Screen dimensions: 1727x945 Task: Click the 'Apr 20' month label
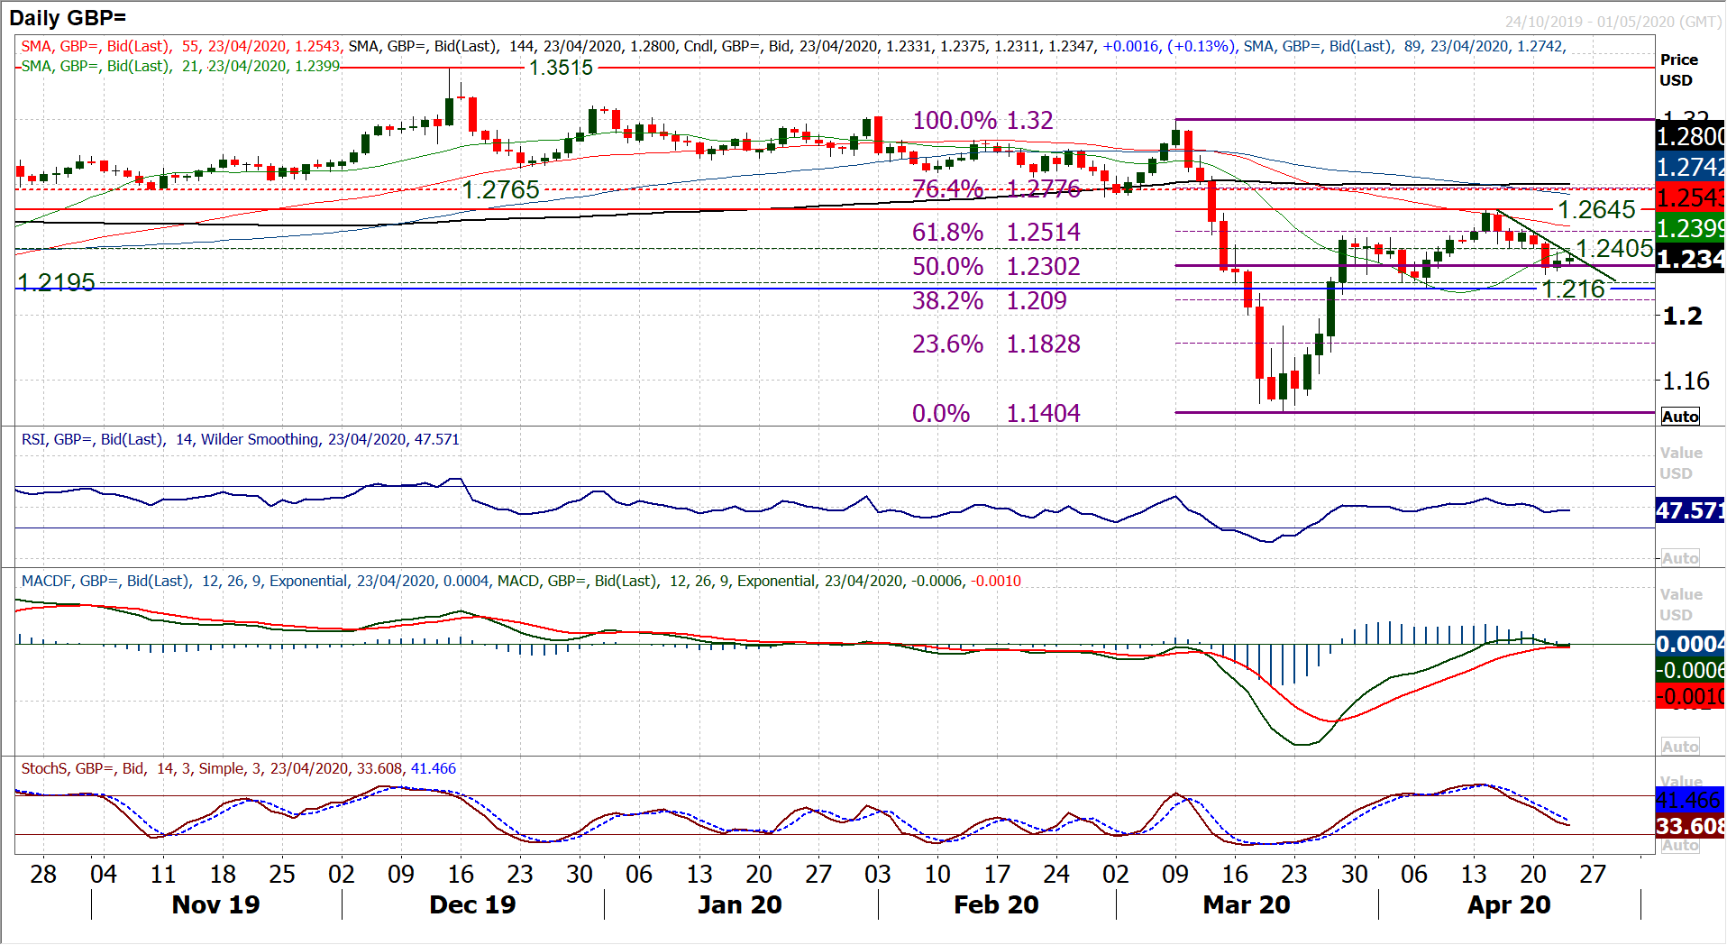(x=1509, y=904)
